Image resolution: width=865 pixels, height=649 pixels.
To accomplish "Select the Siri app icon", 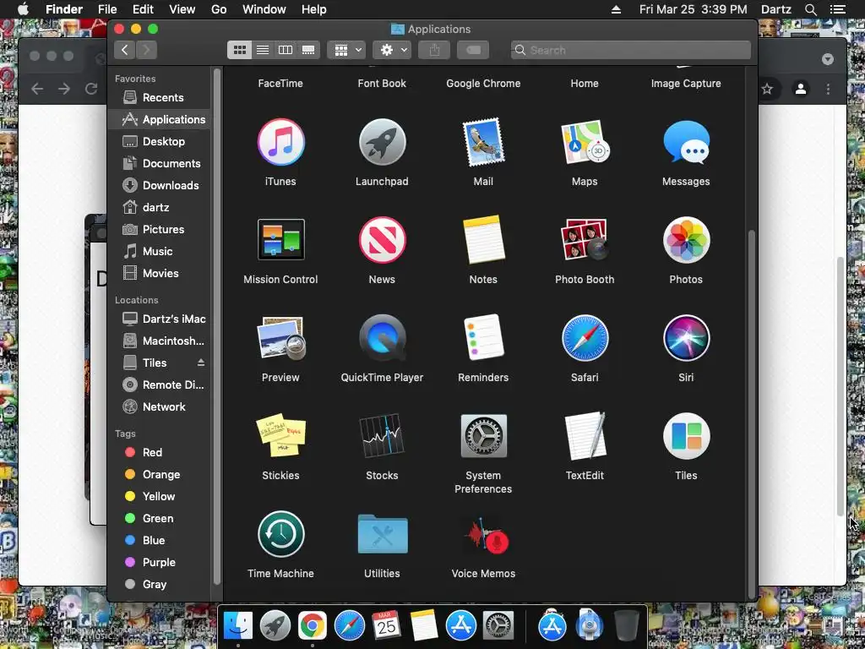I will (686, 338).
